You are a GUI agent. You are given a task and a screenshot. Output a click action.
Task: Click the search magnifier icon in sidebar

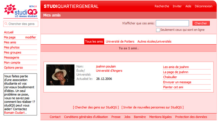pos(6,24)
